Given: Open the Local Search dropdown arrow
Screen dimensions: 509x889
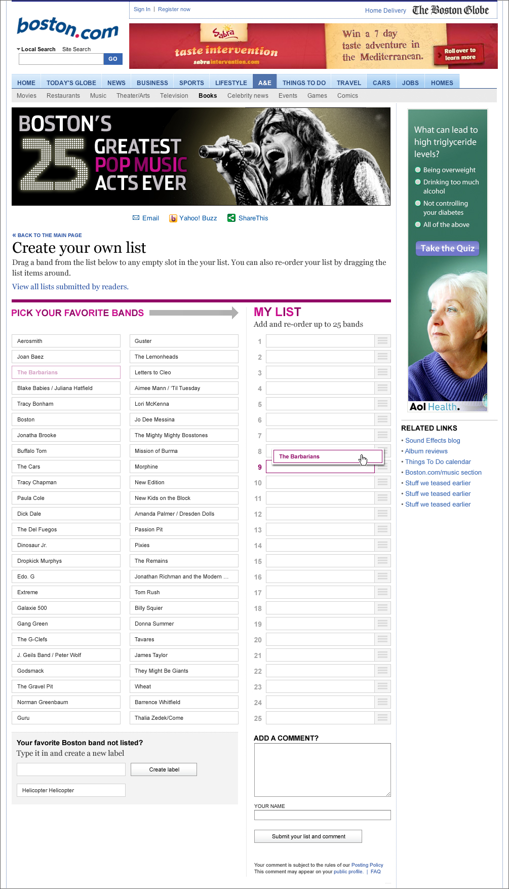Looking at the screenshot, I should pos(19,49).
